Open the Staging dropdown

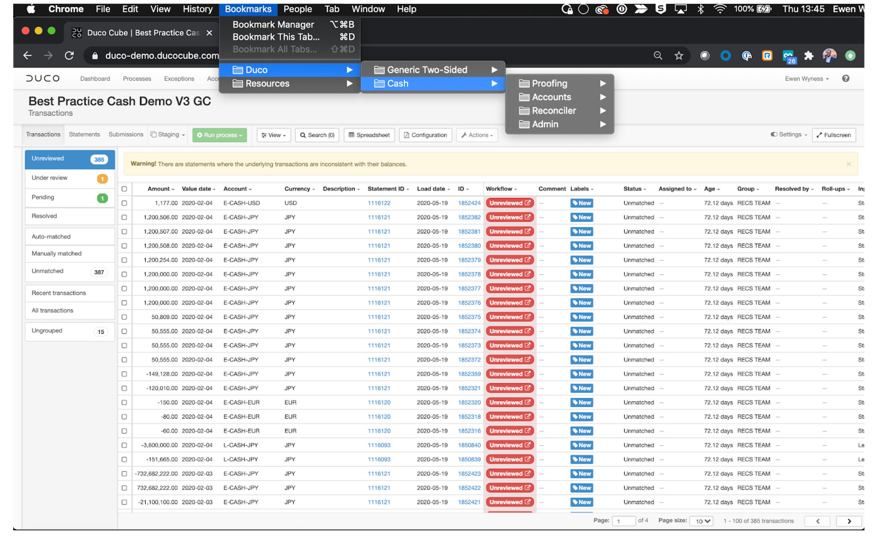click(x=168, y=134)
